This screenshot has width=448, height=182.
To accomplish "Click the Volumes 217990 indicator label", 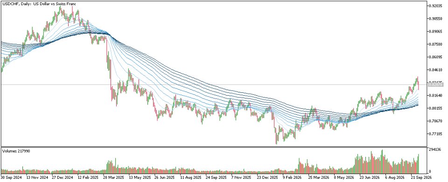I will 16,151.
